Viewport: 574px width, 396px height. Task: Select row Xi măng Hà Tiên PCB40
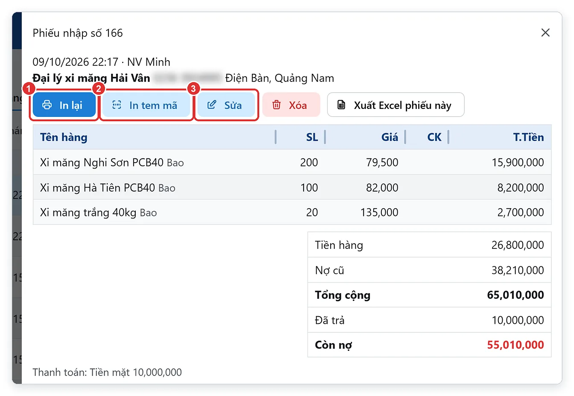pos(292,187)
